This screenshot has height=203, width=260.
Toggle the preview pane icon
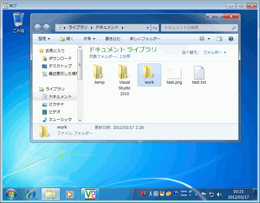pyautogui.click(x=219, y=38)
